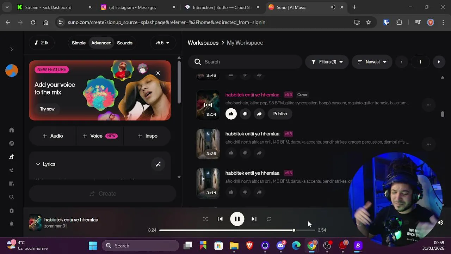Open the browser extensions puzzle icon
This screenshot has height=254, width=451.
coord(399,22)
